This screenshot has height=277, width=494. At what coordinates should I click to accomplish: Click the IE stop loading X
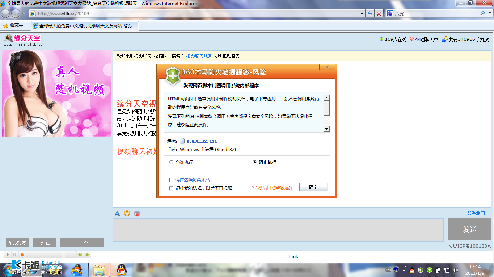[x=379, y=14]
